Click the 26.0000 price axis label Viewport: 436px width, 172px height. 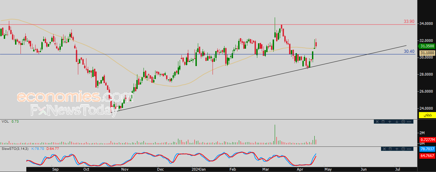[x=427, y=91]
